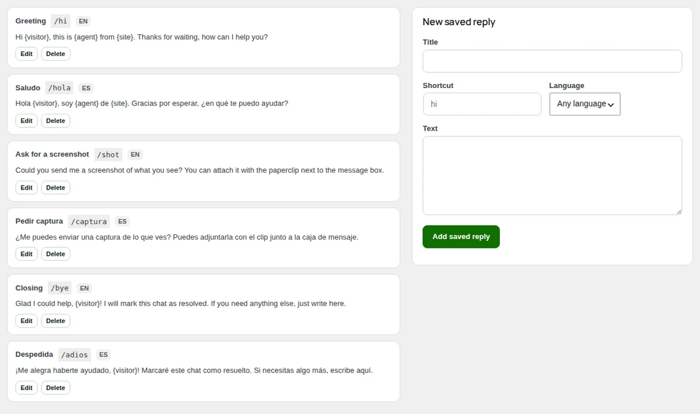Image resolution: width=700 pixels, height=414 pixels.
Task: Click the Despedida reply title
Action: tap(34, 355)
